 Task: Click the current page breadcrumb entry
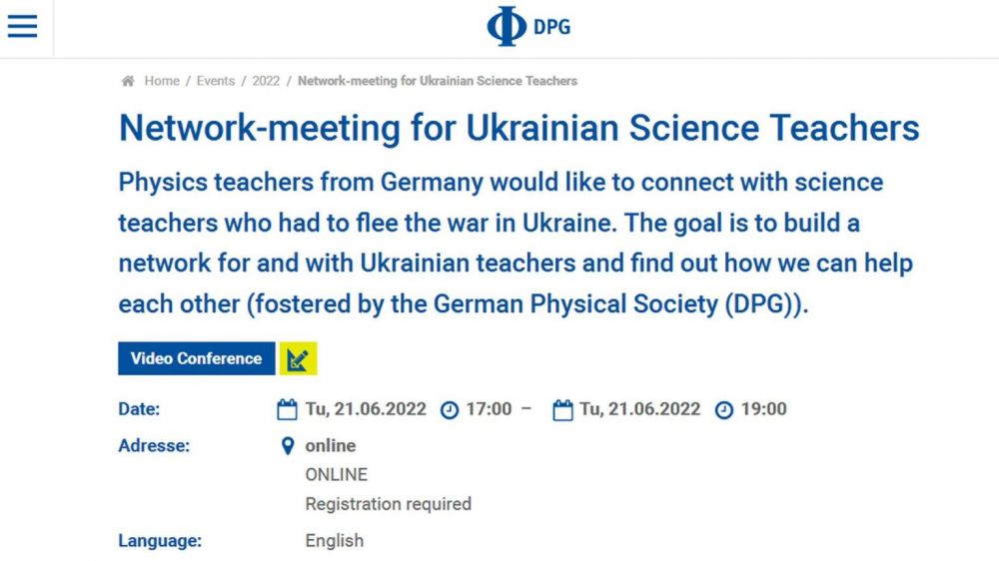pyautogui.click(x=438, y=81)
